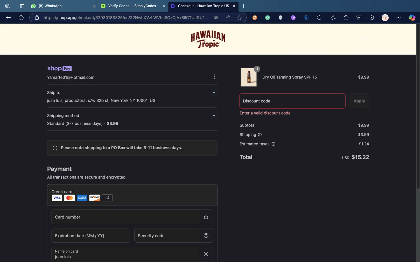Expand the Ship to section
The height and width of the screenshot is (262, 420).
point(214,92)
